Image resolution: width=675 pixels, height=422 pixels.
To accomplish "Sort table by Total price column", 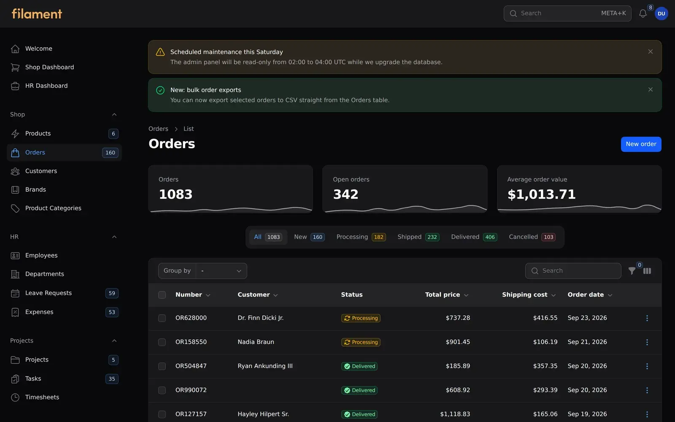I will [446, 295].
